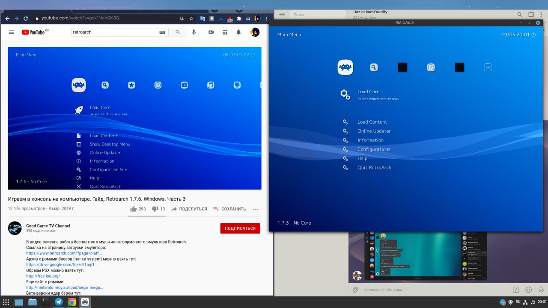Viewport: 548px width, 308px height.
Task: Open Good Game TV channel avatar
Action: click(x=15, y=228)
